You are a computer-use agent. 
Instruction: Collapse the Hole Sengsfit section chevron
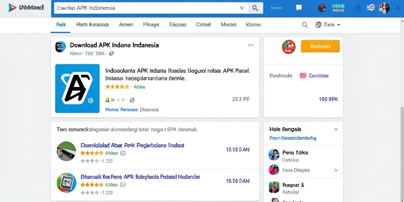click(x=336, y=129)
